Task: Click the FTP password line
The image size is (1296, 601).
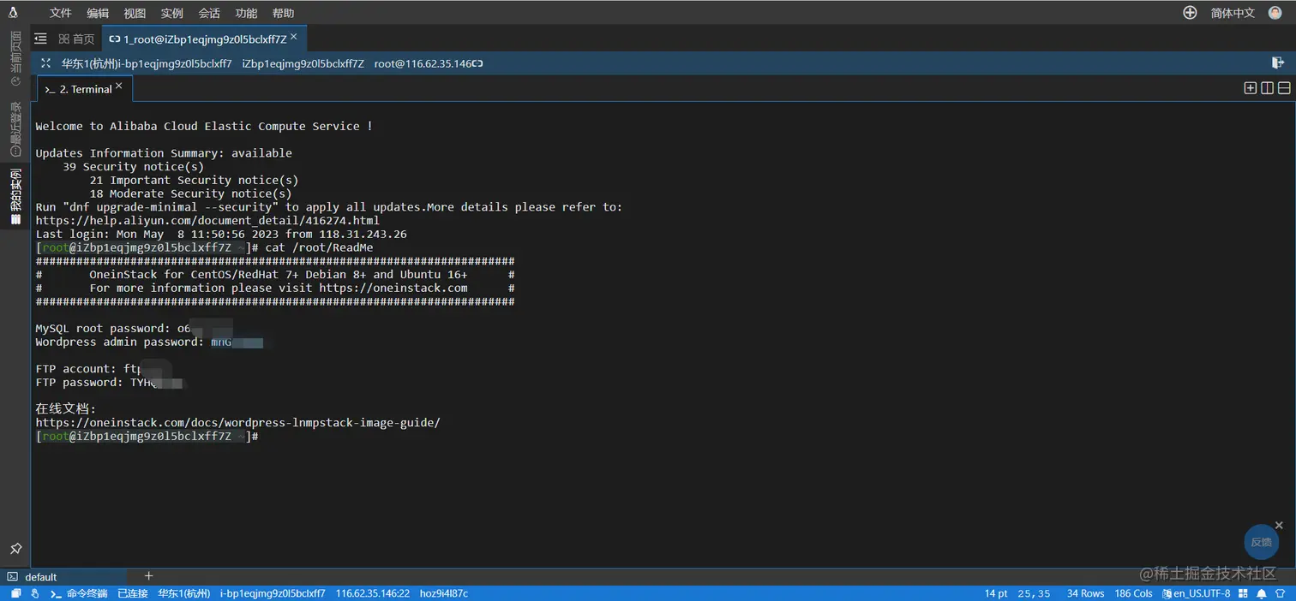Action: pos(110,383)
